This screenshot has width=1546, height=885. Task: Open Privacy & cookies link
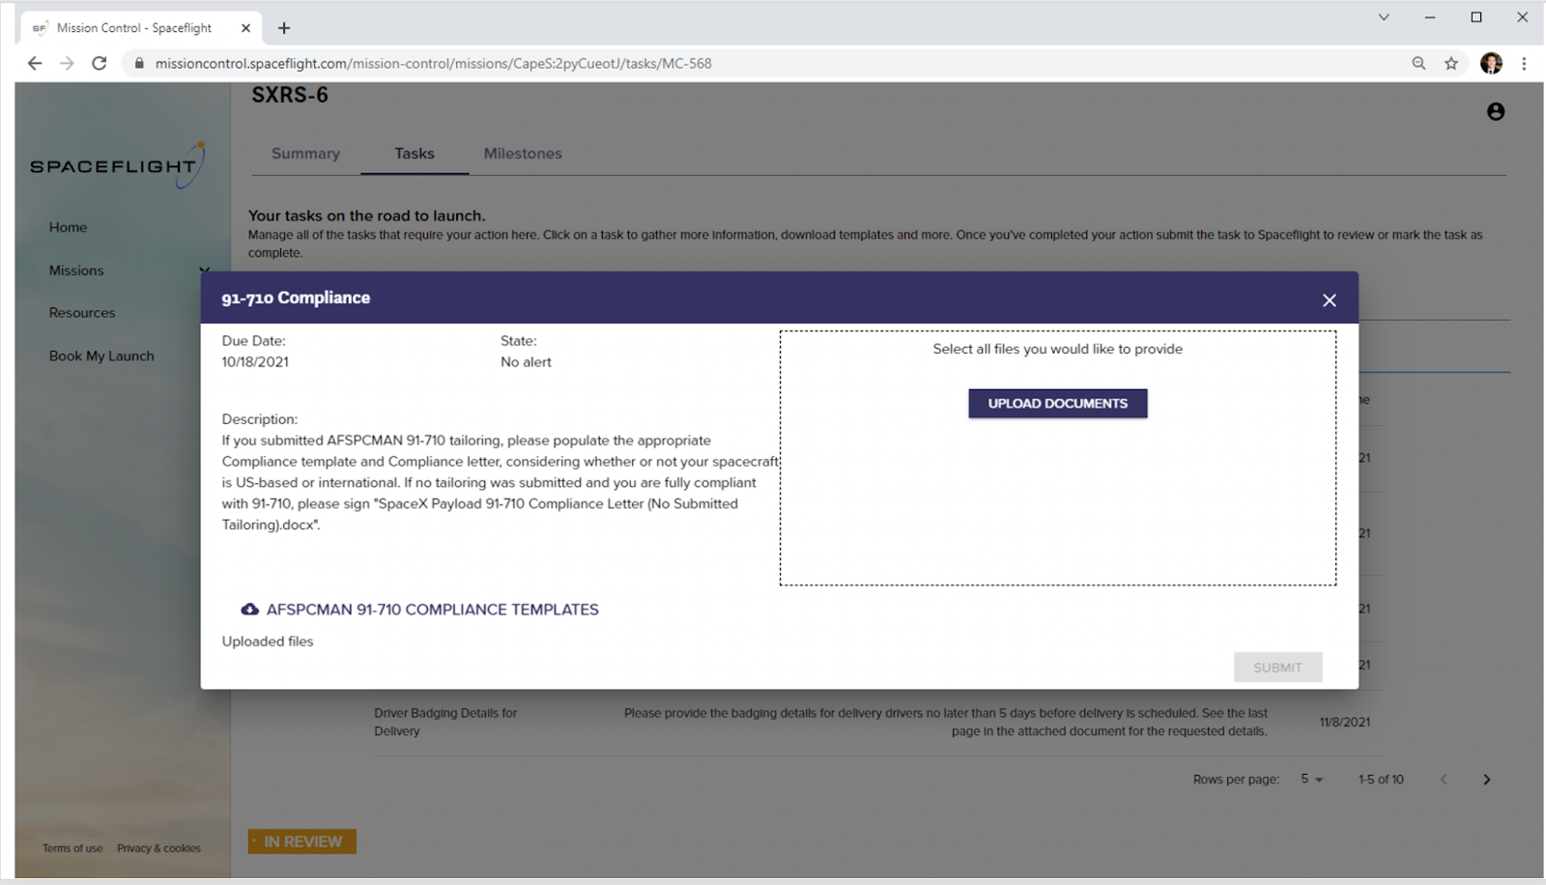tap(158, 848)
